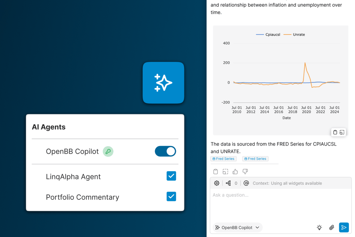
Task: Copy the chart using its clipboard icon
Action: (x=335, y=132)
